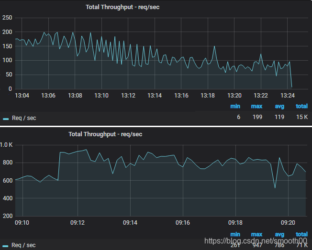Click the '13:10' time axis label
The width and height of the screenshot is (312, 250).
[x=101, y=96]
